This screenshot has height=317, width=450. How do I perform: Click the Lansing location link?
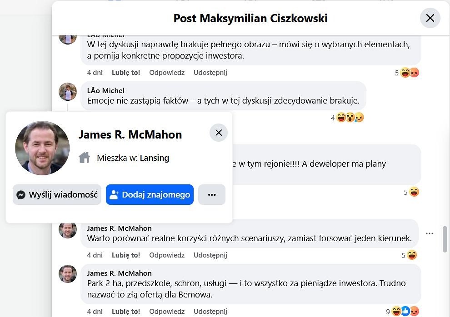[155, 158]
